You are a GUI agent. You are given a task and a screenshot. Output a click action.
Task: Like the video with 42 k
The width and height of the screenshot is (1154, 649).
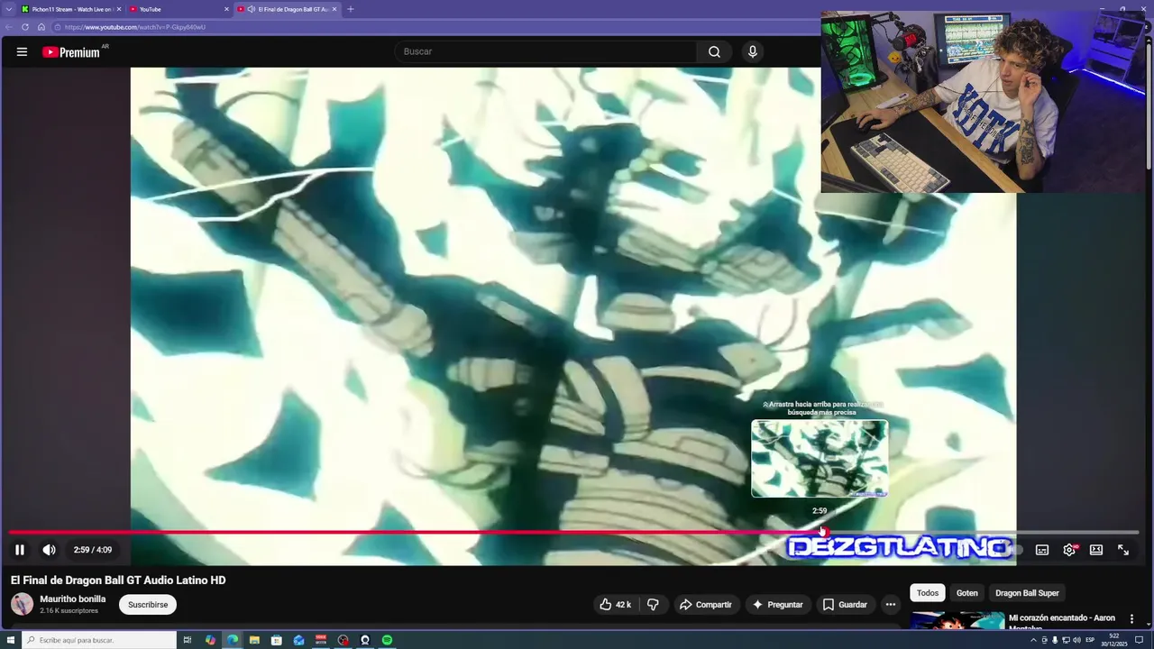tap(616, 605)
